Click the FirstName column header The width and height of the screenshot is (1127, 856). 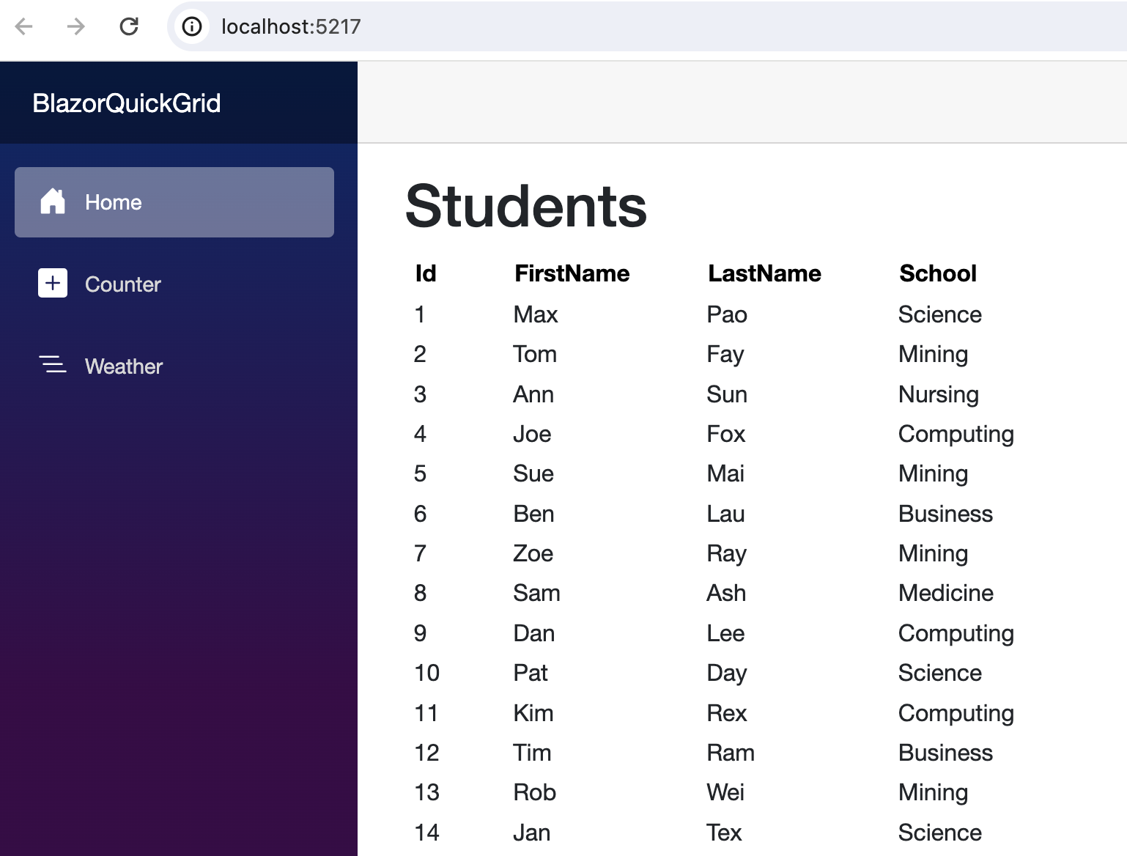[x=572, y=273]
